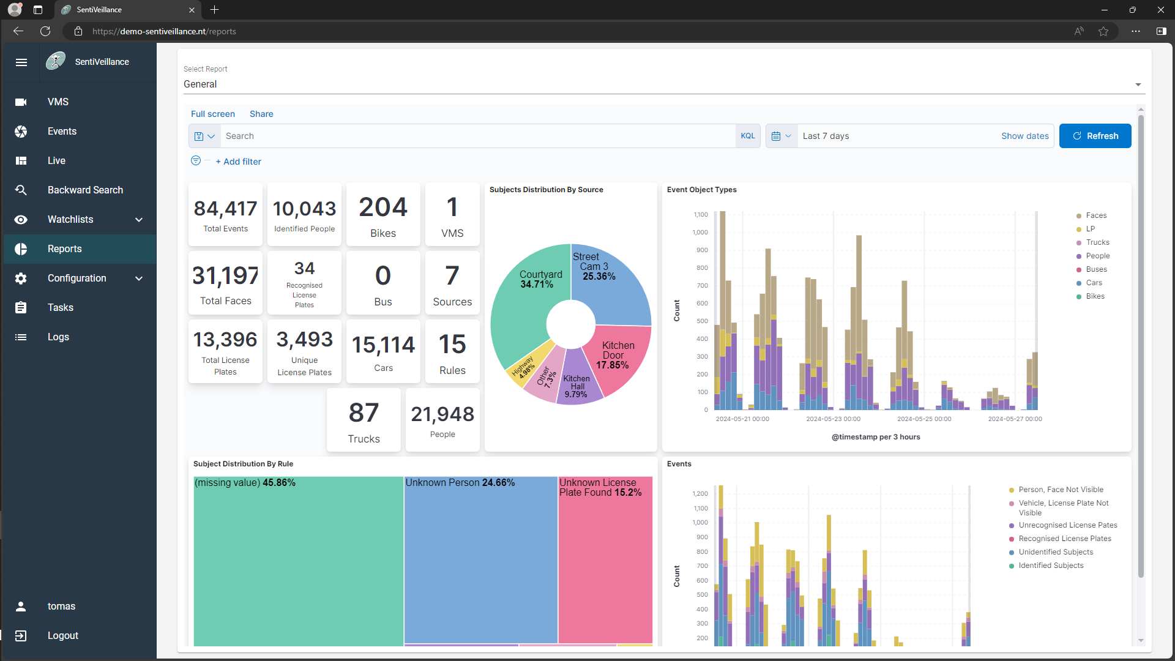Viewport: 1175px width, 661px height.
Task: Click the Search query input field
Action: click(x=478, y=136)
